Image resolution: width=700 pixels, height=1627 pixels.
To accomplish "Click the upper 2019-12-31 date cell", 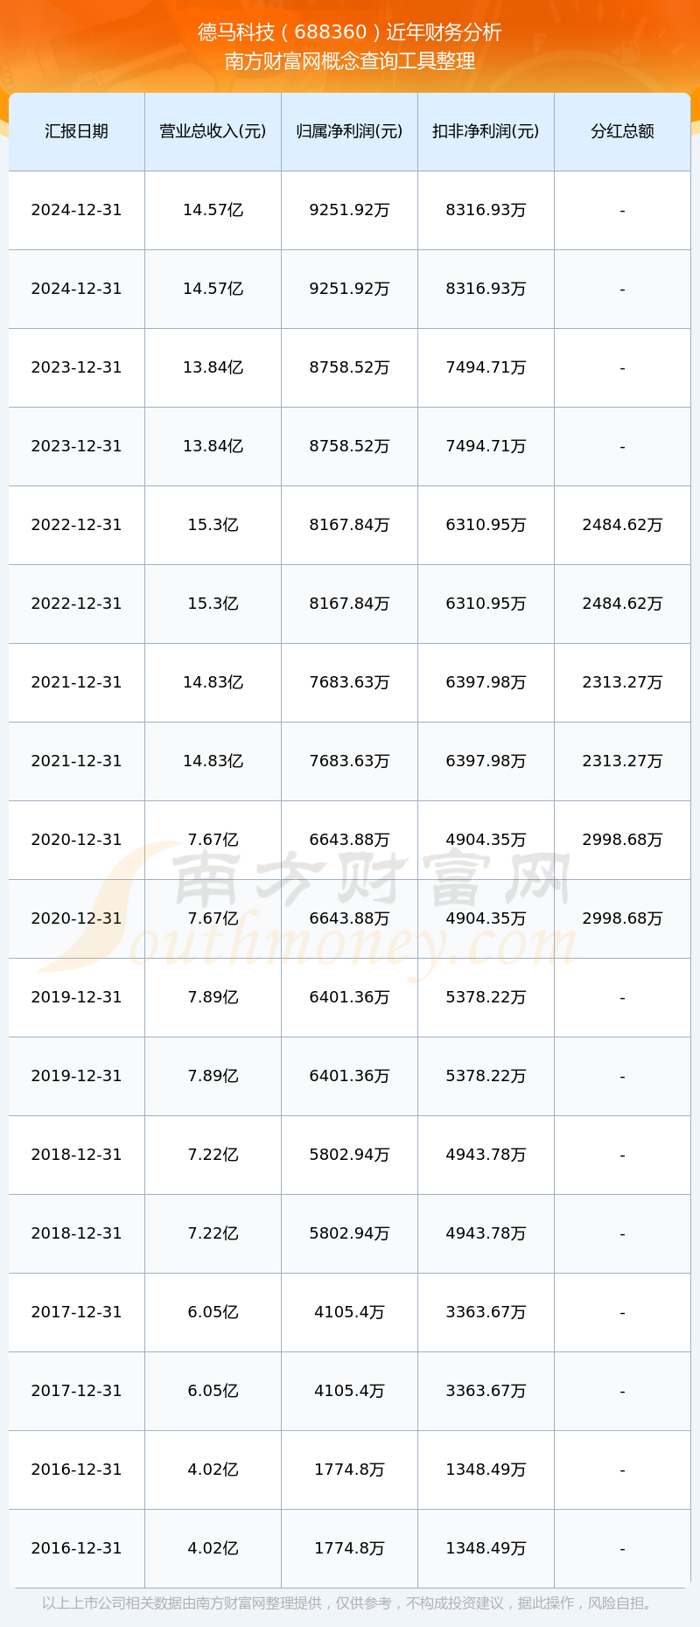I will [76, 997].
